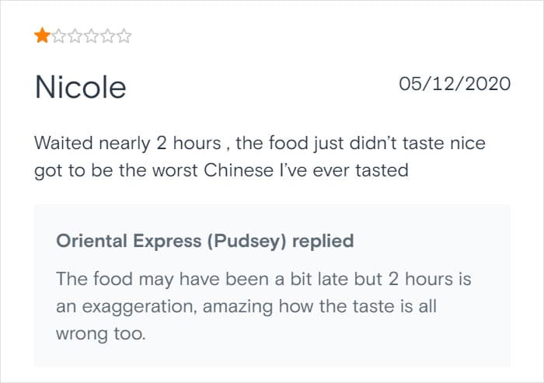Click the reviewer name Nicole

click(81, 87)
